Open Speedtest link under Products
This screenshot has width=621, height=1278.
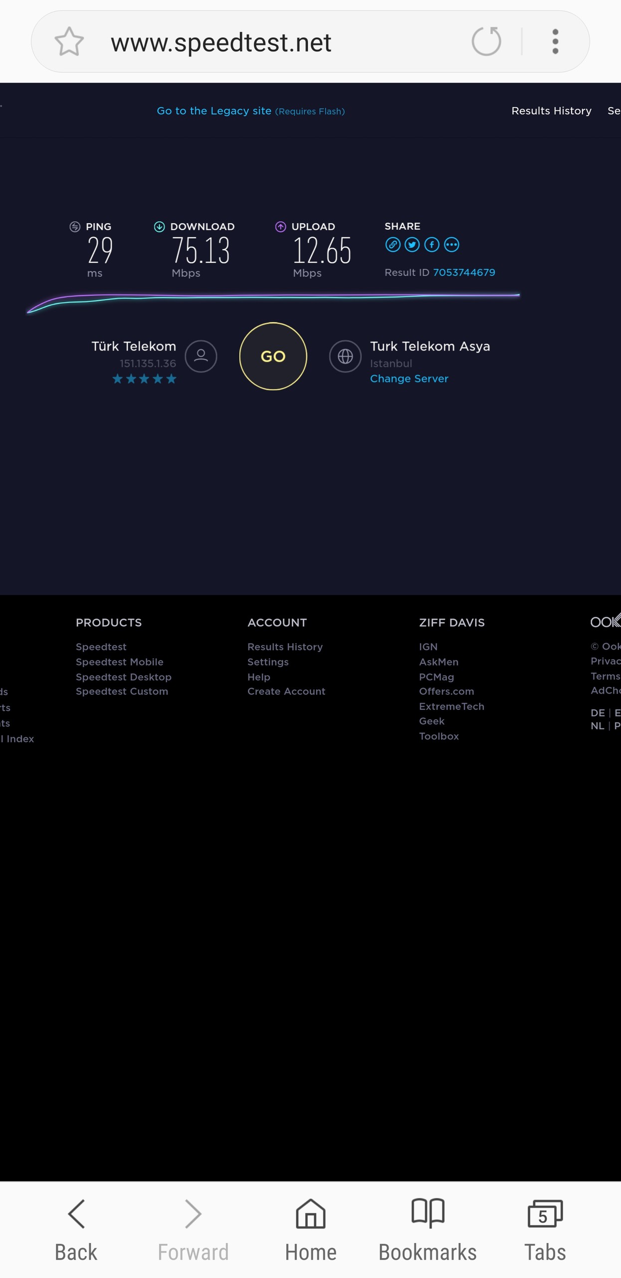(x=101, y=646)
